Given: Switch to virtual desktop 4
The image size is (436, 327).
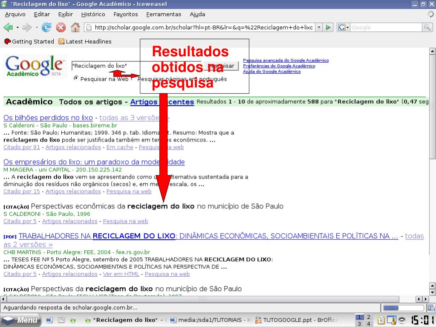Looking at the screenshot, I should (368, 324).
